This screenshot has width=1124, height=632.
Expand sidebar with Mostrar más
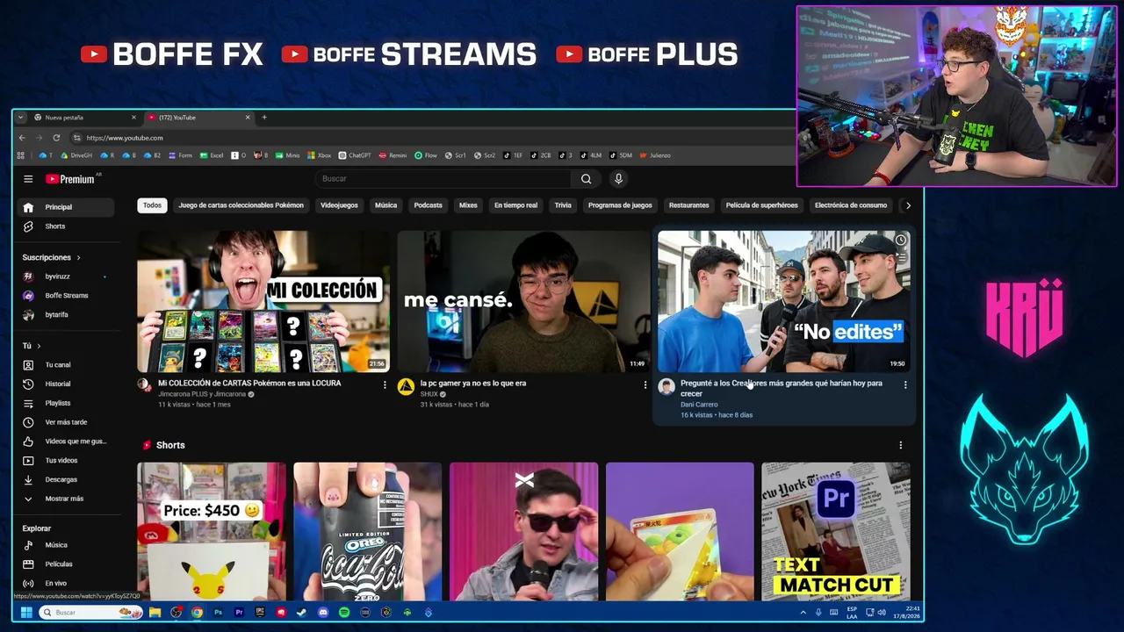(66, 499)
